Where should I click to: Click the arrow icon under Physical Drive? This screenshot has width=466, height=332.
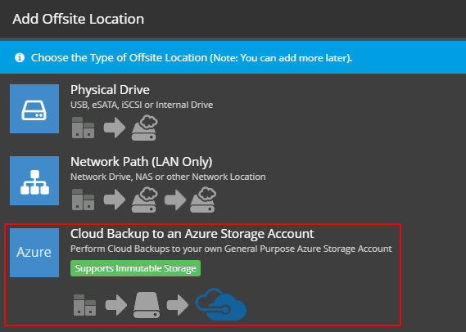click(x=115, y=128)
